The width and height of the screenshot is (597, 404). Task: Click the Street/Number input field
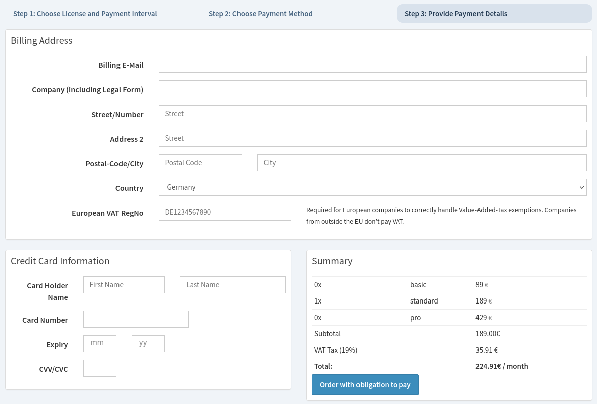[x=373, y=114]
